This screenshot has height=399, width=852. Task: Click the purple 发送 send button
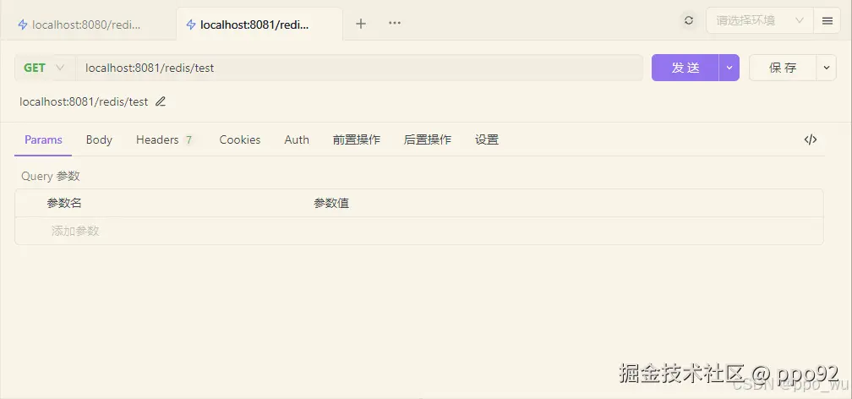pyautogui.click(x=685, y=68)
